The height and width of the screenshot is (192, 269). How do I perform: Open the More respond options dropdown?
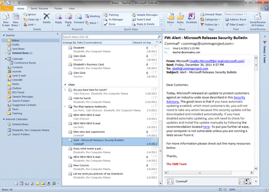pos(92,23)
